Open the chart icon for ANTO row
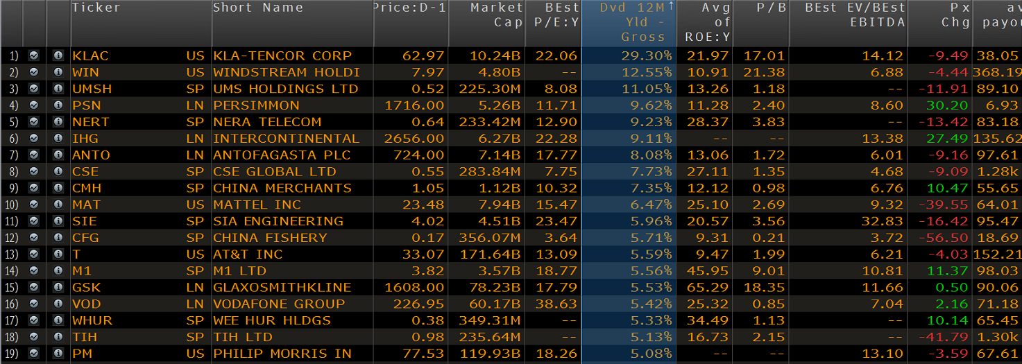 [x=33, y=155]
